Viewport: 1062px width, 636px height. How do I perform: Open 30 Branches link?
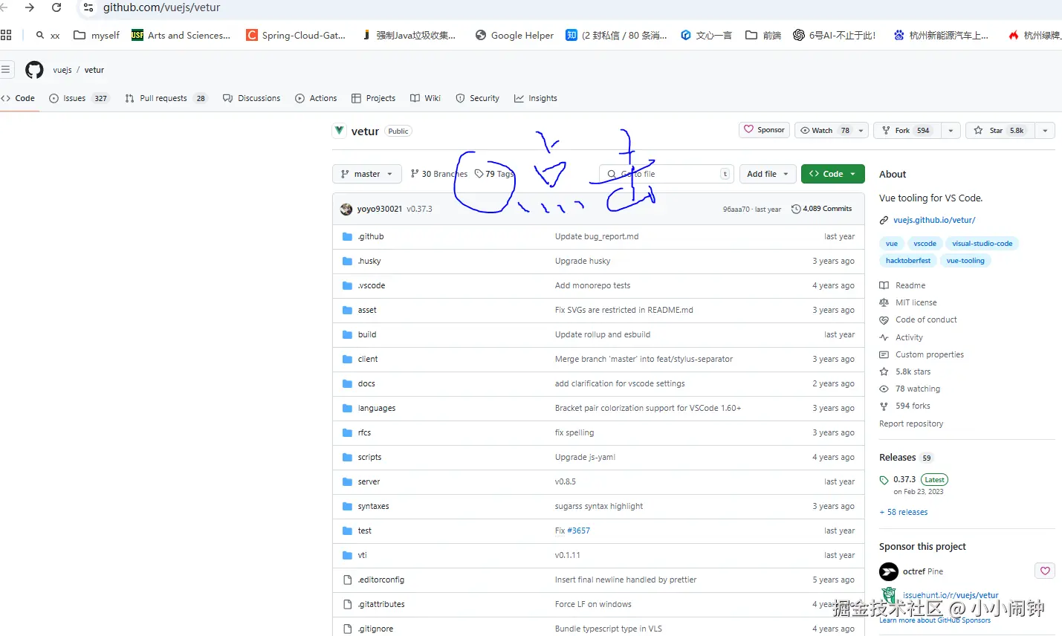click(x=439, y=174)
